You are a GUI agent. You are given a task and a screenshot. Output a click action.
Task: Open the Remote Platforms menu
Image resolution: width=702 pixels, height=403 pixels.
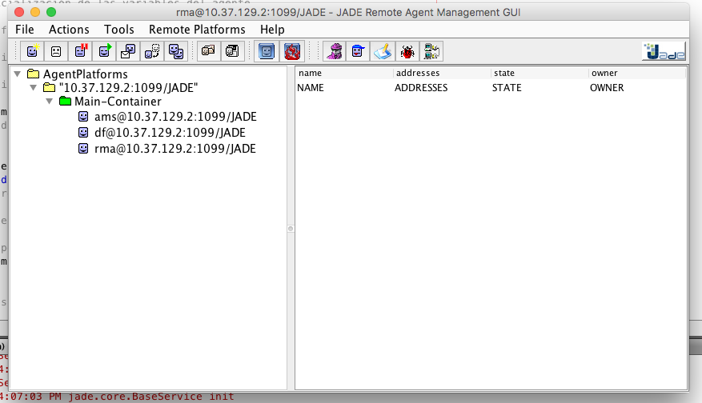(197, 30)
